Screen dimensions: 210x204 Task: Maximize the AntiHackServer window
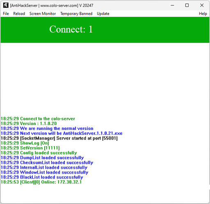click(187, 5)
